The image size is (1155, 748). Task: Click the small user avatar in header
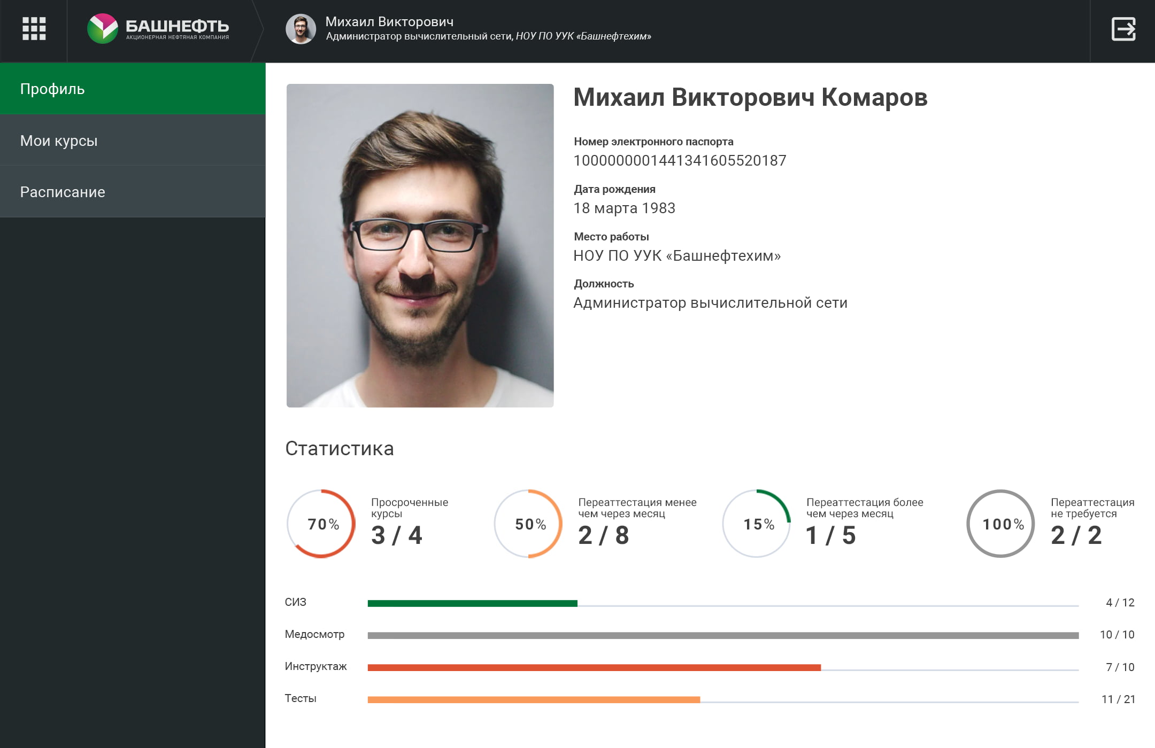point(301,29)
